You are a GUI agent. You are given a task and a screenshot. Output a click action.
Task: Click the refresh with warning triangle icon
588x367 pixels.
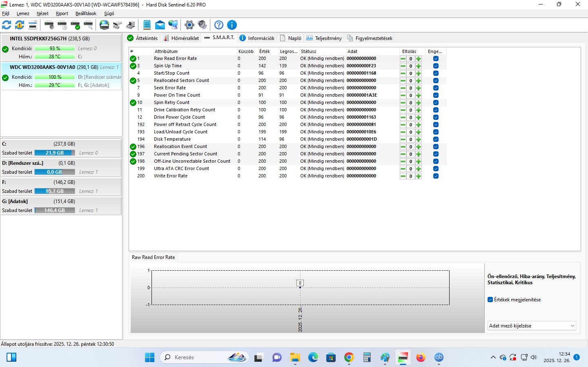(20, 25)
